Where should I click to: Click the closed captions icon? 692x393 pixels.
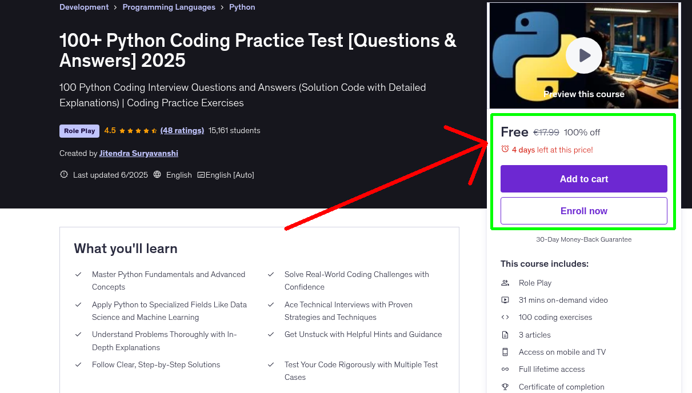[201, 175]
